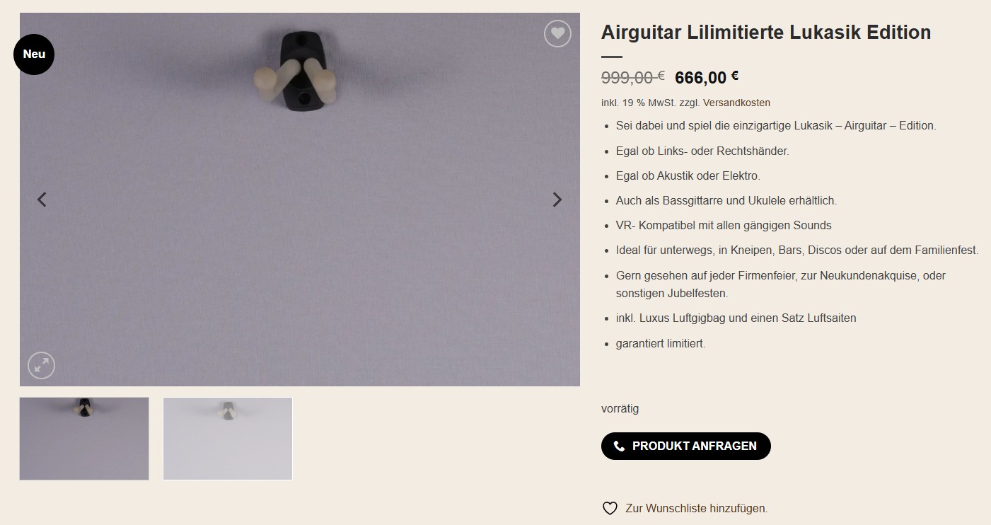Viewport: 991px width, 525px height.
Task: Click the heart wishlist icon on product image
Action: tap(557, 33)
